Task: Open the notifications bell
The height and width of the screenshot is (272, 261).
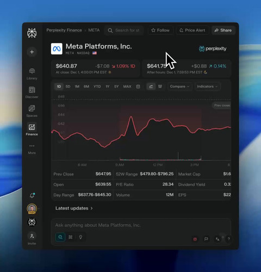Action: (32, 195)
